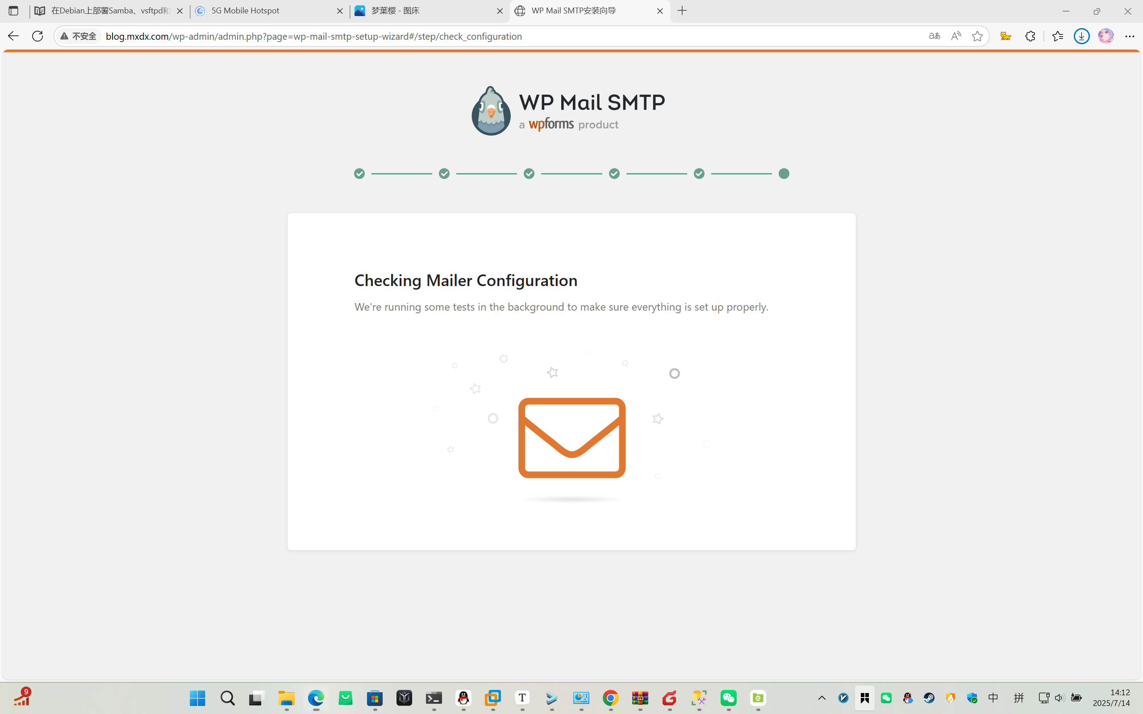Open Typora T icon on taskbar
The image size is (1143, 714).
(522, 698)
